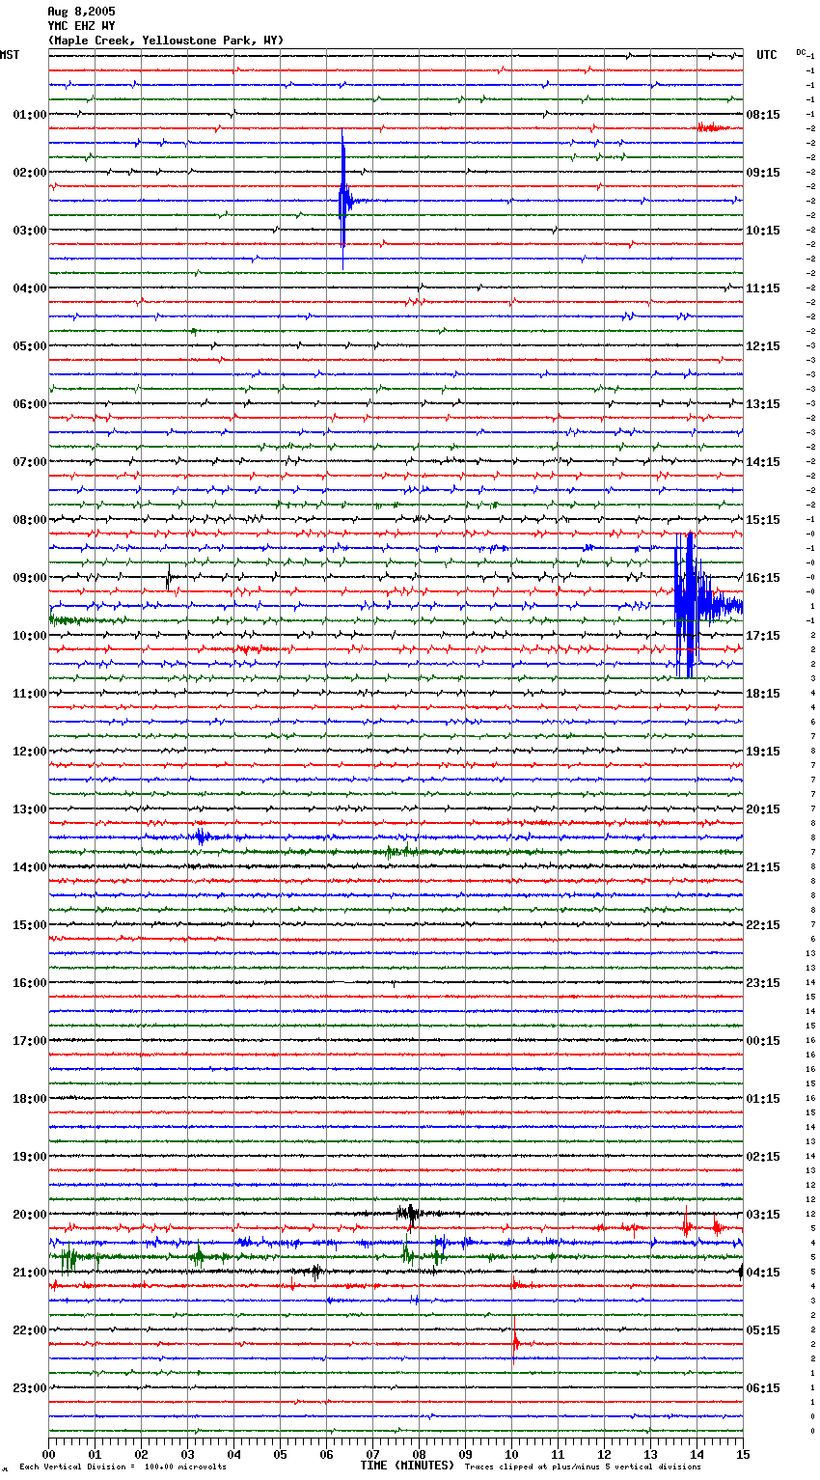Click the 17:15 UTC time label
Viewport: 820px width, 1480px height.
click(763, 636)
